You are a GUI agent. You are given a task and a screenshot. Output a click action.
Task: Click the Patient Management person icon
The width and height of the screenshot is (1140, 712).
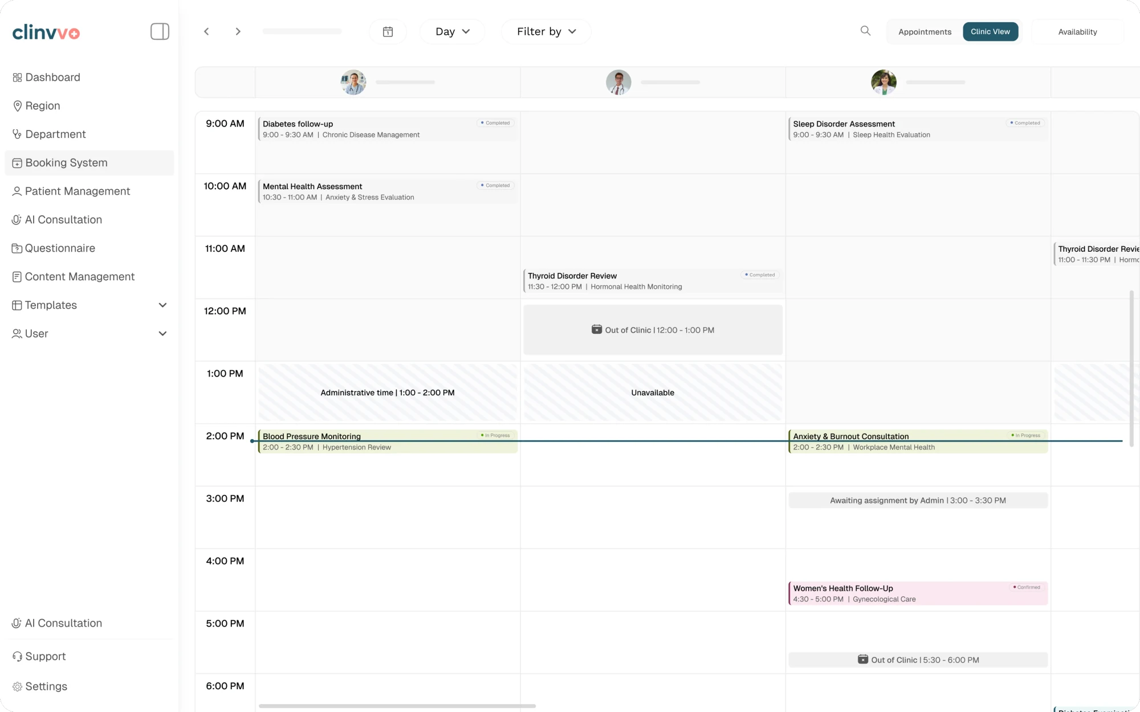17,191
